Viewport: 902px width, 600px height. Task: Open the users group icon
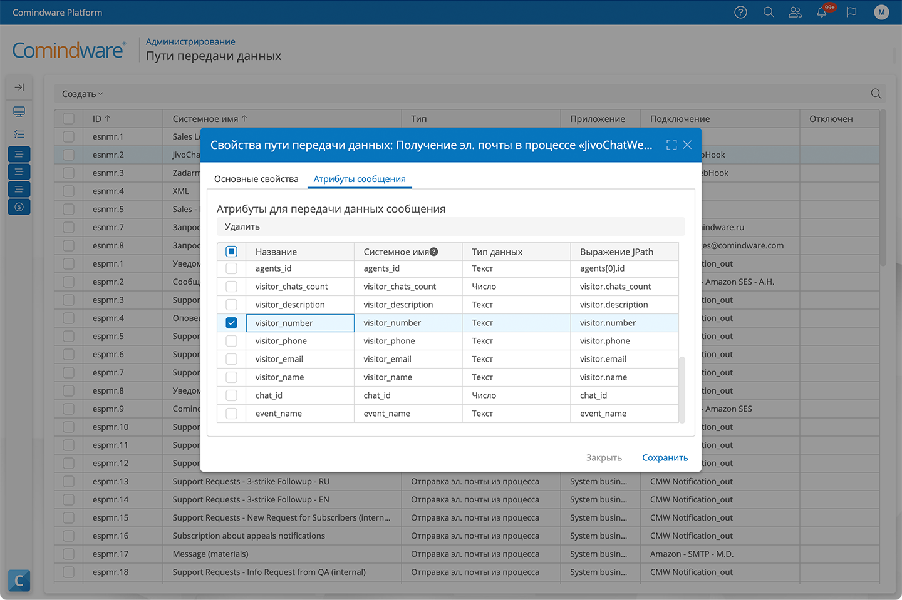795,13
